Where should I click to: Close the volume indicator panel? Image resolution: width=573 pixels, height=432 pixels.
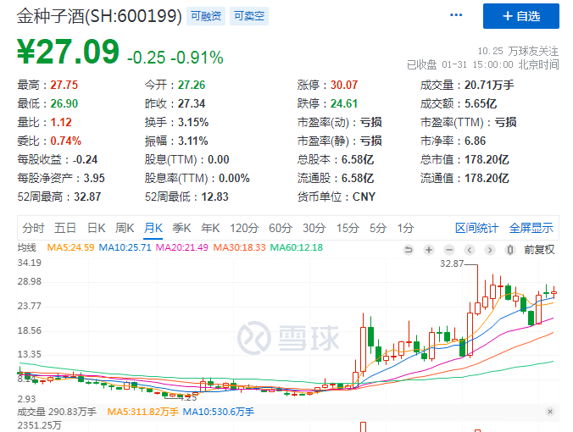click(549, 411)
